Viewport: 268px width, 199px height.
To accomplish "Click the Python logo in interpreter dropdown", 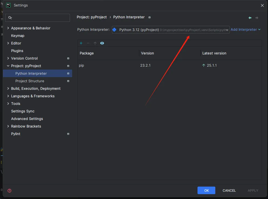I will pos(114,30).
